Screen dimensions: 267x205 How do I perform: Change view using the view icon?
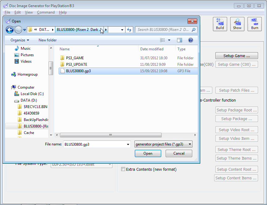(163, 40)
